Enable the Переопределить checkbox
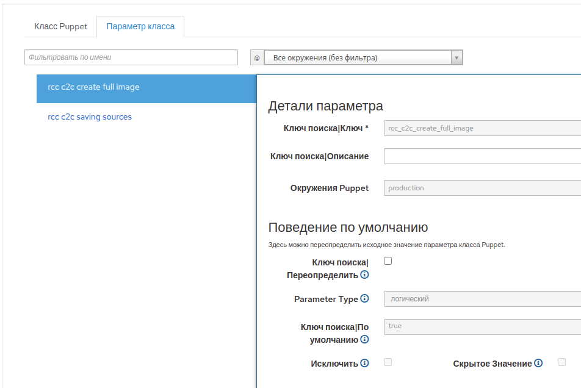 [388, 261]
